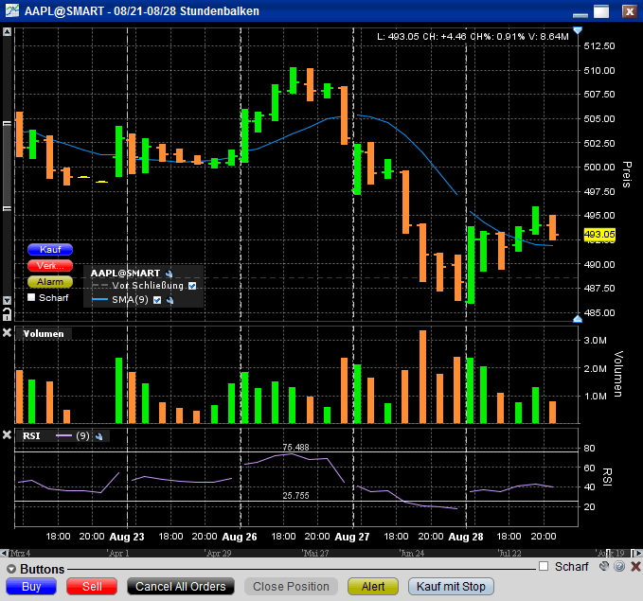Click the price-axis lock icon
This screenshot has height=601, width=643.
click(7, 314)
